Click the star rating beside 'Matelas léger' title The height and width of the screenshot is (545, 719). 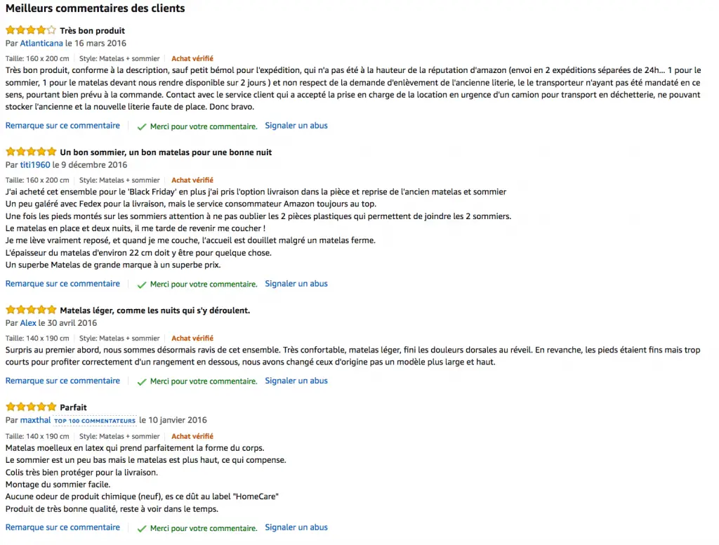tap(31, 310)
